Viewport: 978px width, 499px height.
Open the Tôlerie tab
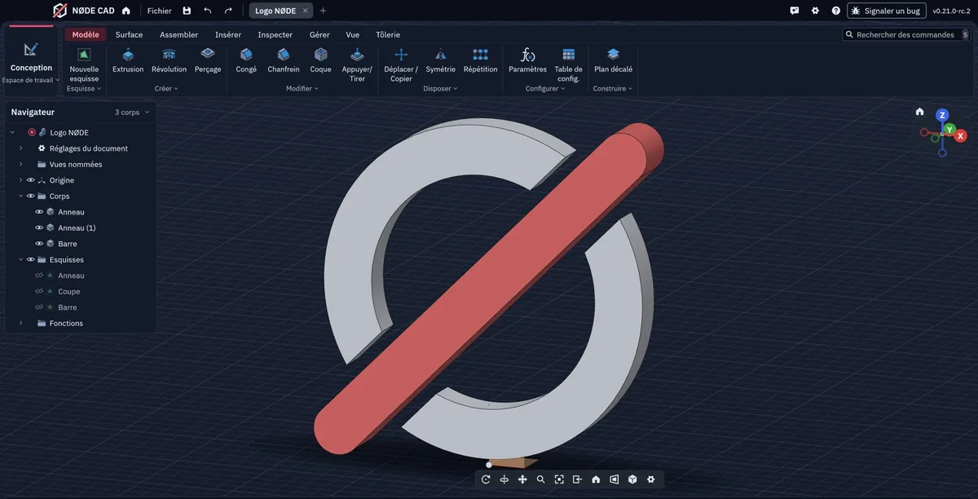(388, 35)
